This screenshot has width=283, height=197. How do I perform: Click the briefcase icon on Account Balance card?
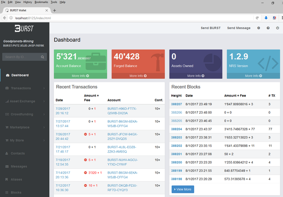[96, 61]
